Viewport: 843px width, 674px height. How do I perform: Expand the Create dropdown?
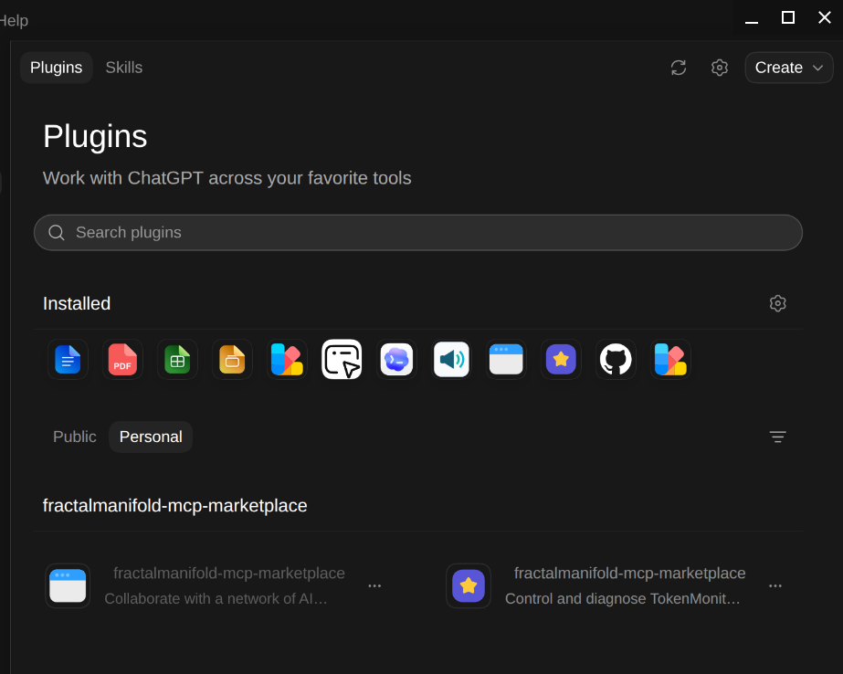(789, 68)
